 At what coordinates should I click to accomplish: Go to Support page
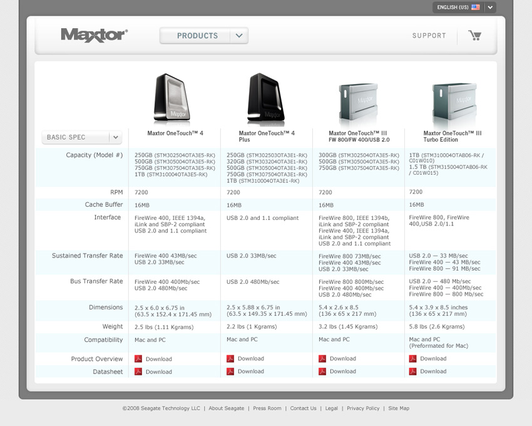[x=429, y=36]
